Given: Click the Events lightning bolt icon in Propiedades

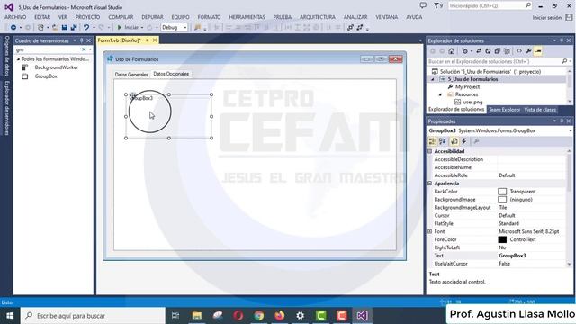Looking at the screenshot, I should click(x=464, y=141).
